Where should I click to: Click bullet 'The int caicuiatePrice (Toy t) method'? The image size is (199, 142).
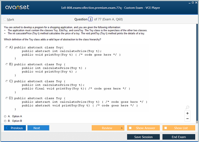click(76, 33)
